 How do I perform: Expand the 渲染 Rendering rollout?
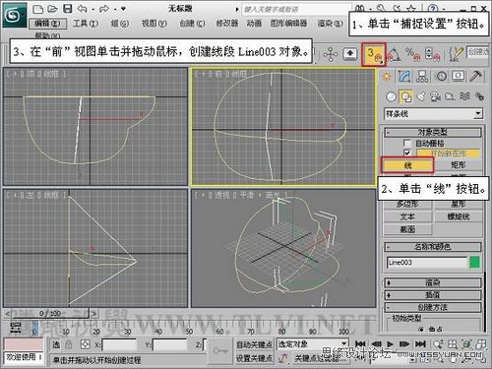click(x=433, y=282)
